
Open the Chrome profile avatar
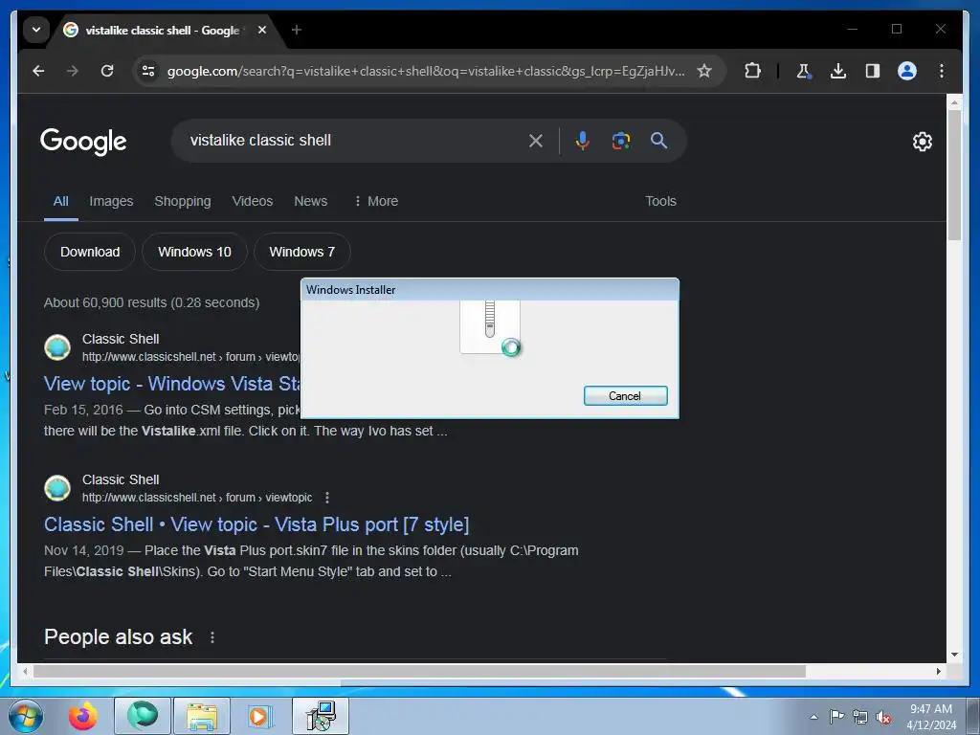907,71
